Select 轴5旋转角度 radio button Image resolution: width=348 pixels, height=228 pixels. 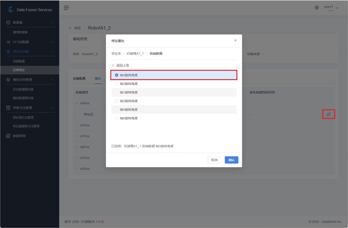117,110
